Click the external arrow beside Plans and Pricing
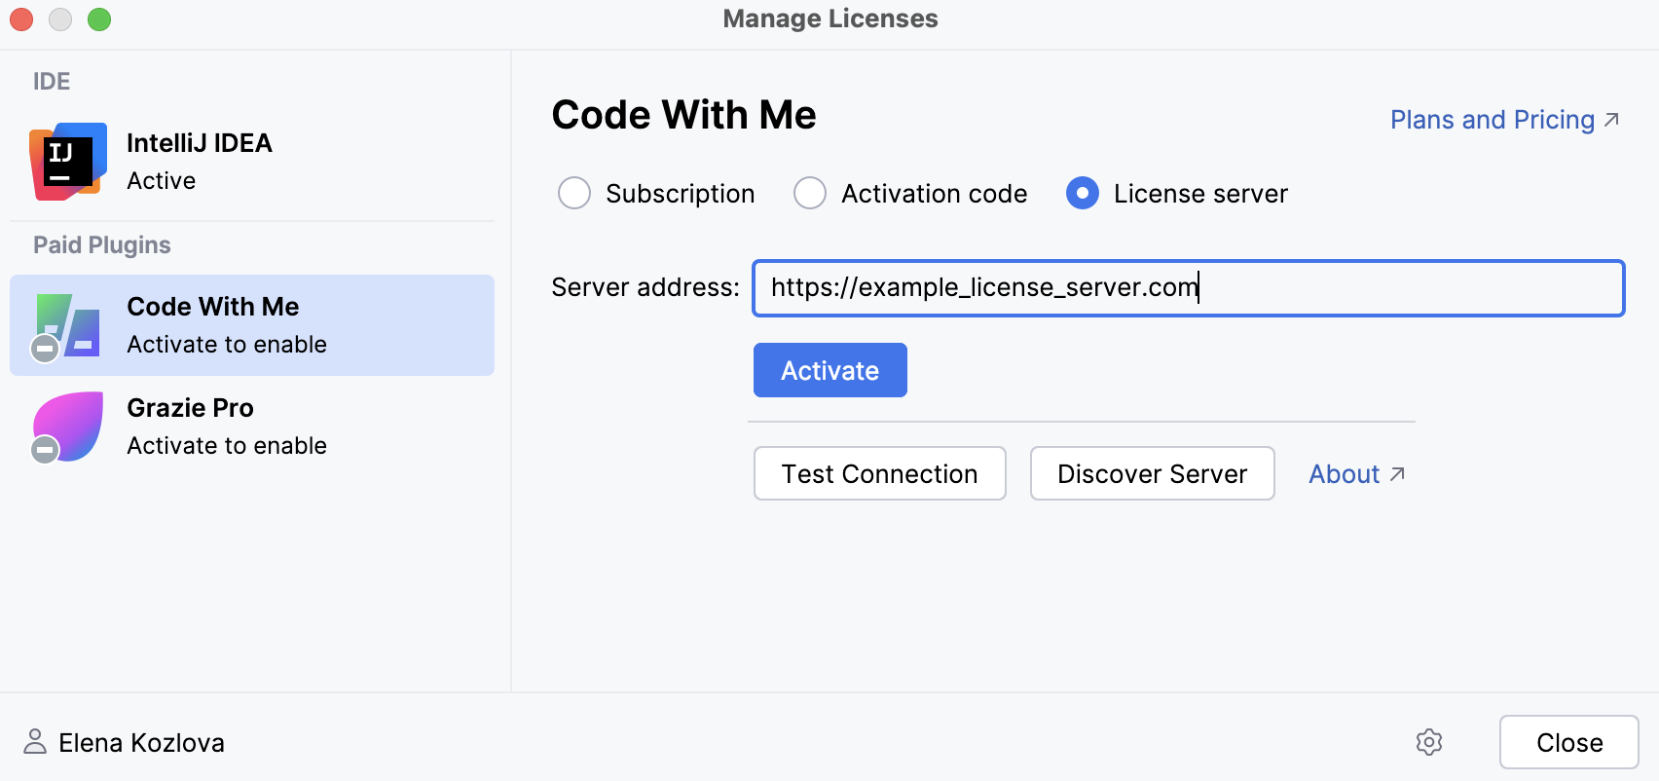This screenshot has width=1659, height=781. 1612,120
